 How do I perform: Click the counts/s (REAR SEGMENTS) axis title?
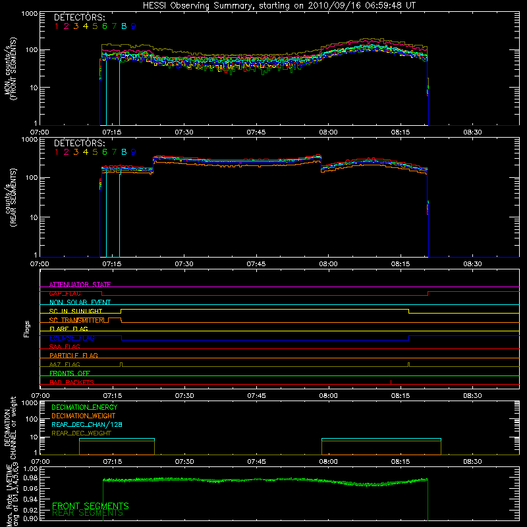pyautogui.click(x=11, y=198)
